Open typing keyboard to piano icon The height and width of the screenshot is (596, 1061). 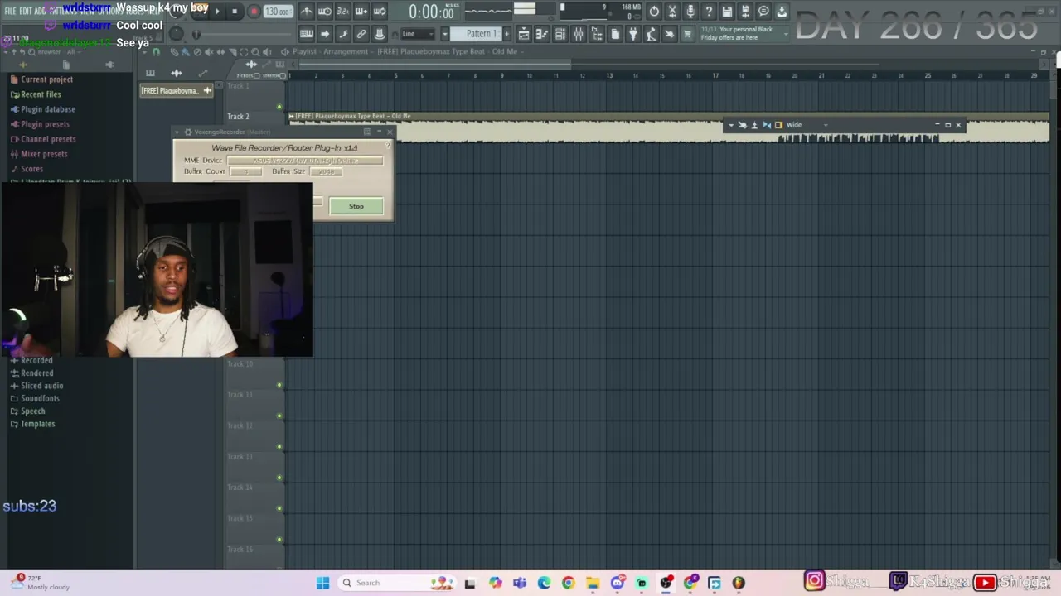click(307, 34)
